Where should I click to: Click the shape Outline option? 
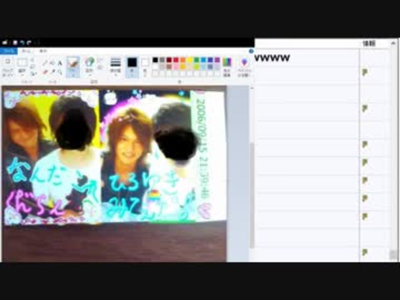(100, 60)
